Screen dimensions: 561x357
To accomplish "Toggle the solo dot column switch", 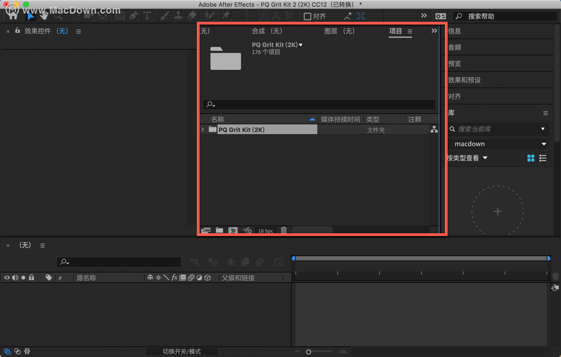I will tap(23, 277).
